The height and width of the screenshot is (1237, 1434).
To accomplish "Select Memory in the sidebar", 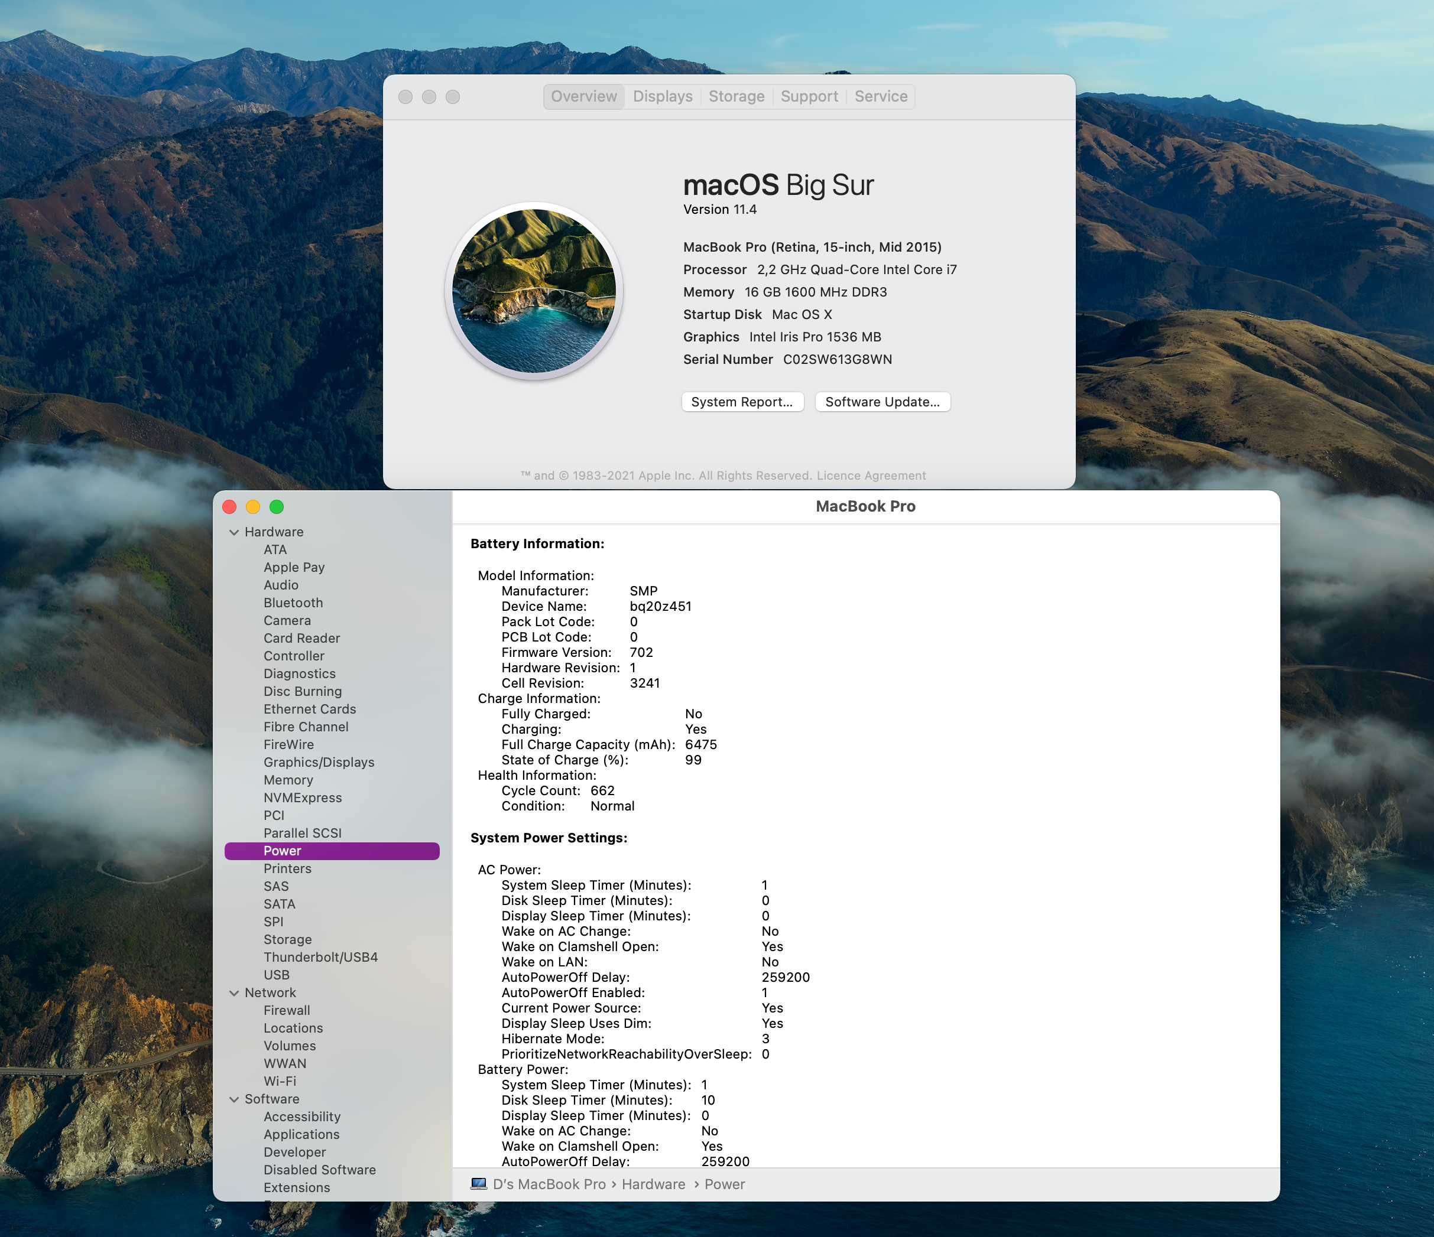I will tap(288, 780).
